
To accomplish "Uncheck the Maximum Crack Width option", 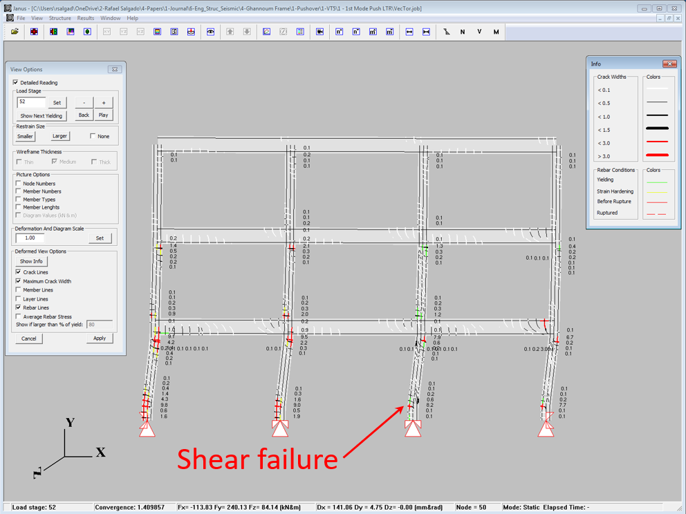I will tap(19, 281).
